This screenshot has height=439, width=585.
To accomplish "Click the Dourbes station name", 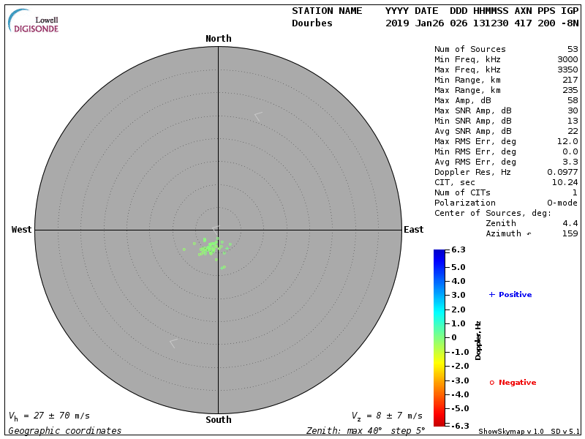I will [312, 23].
